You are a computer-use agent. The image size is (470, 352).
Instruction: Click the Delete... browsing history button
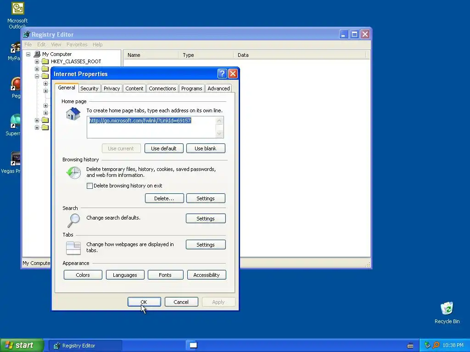click(164, 198)
